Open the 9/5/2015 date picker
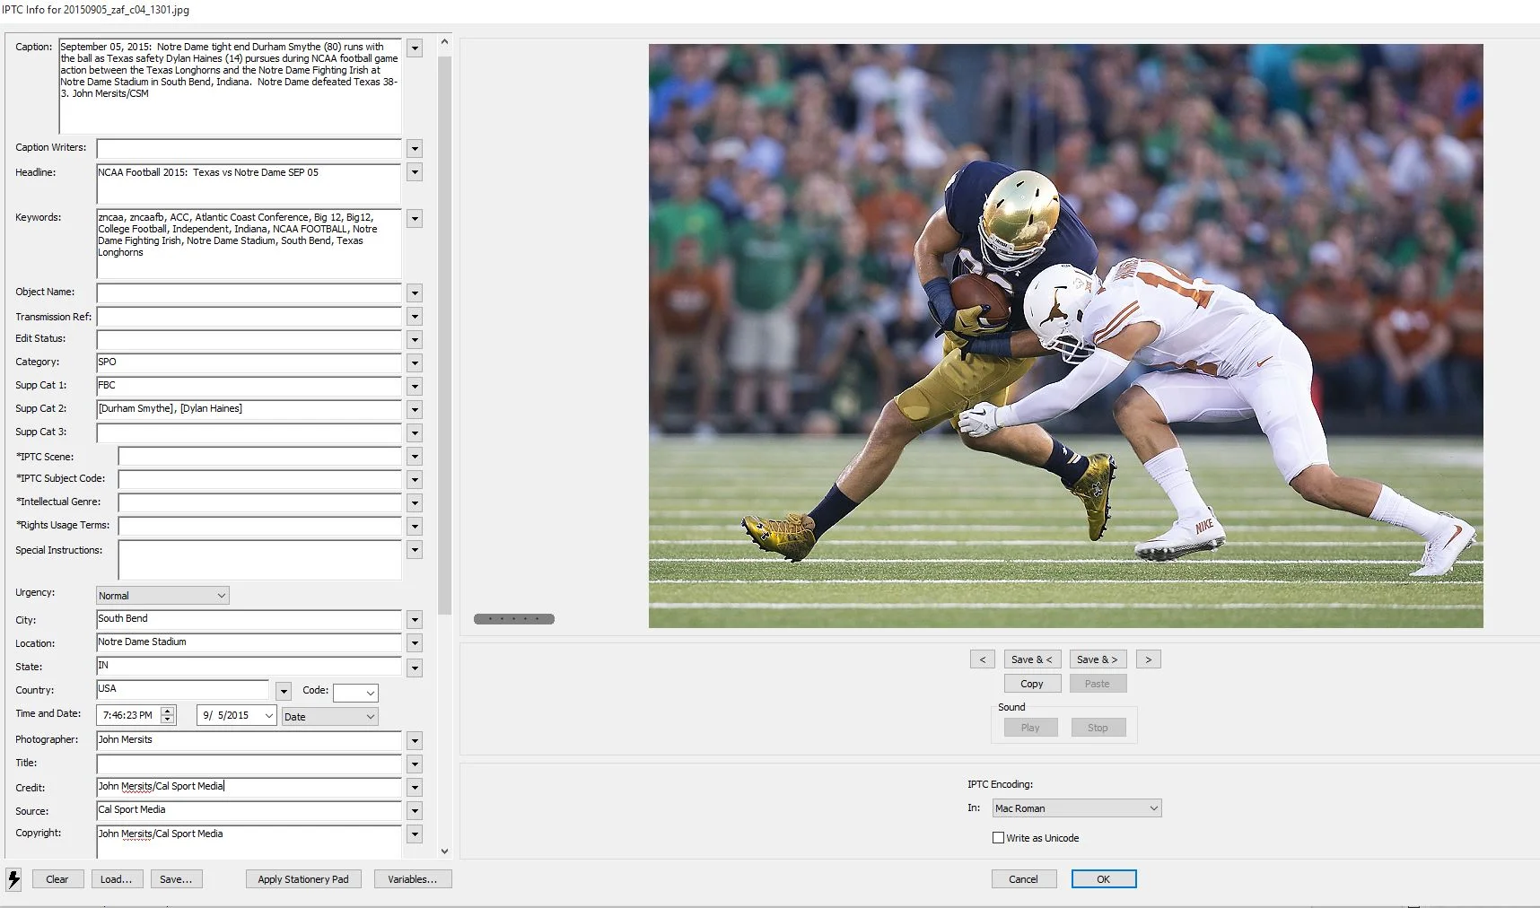Image resolution: width=1540 pixels, height=908 pixels. pos(237,715)
